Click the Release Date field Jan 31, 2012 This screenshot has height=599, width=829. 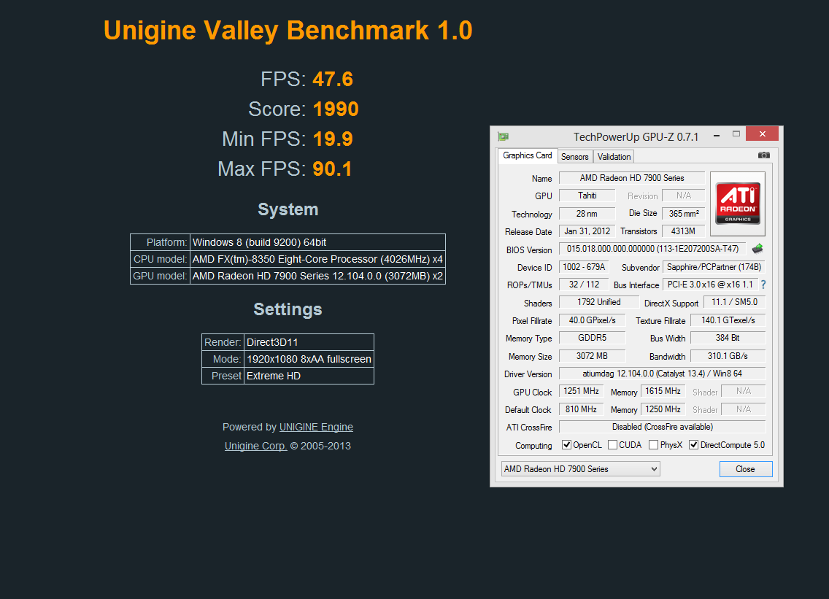(x=587, y=231)
